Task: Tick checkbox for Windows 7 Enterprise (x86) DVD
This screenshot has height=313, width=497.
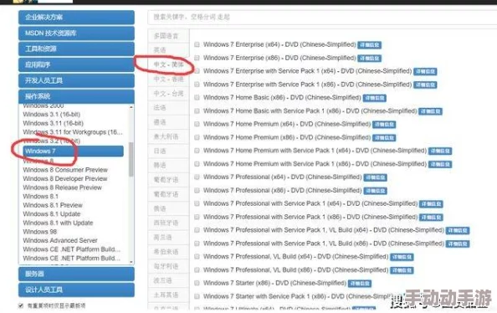Action: coord(197,58)
